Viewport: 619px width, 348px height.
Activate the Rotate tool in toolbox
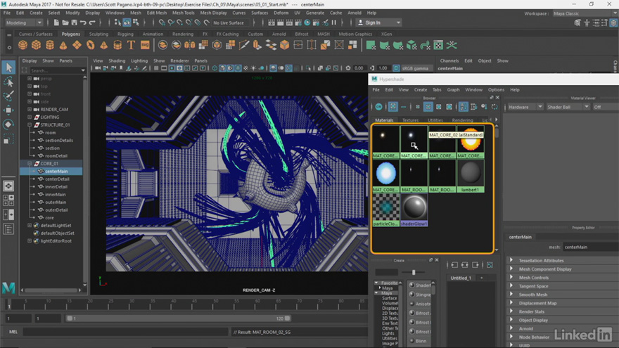8,124
